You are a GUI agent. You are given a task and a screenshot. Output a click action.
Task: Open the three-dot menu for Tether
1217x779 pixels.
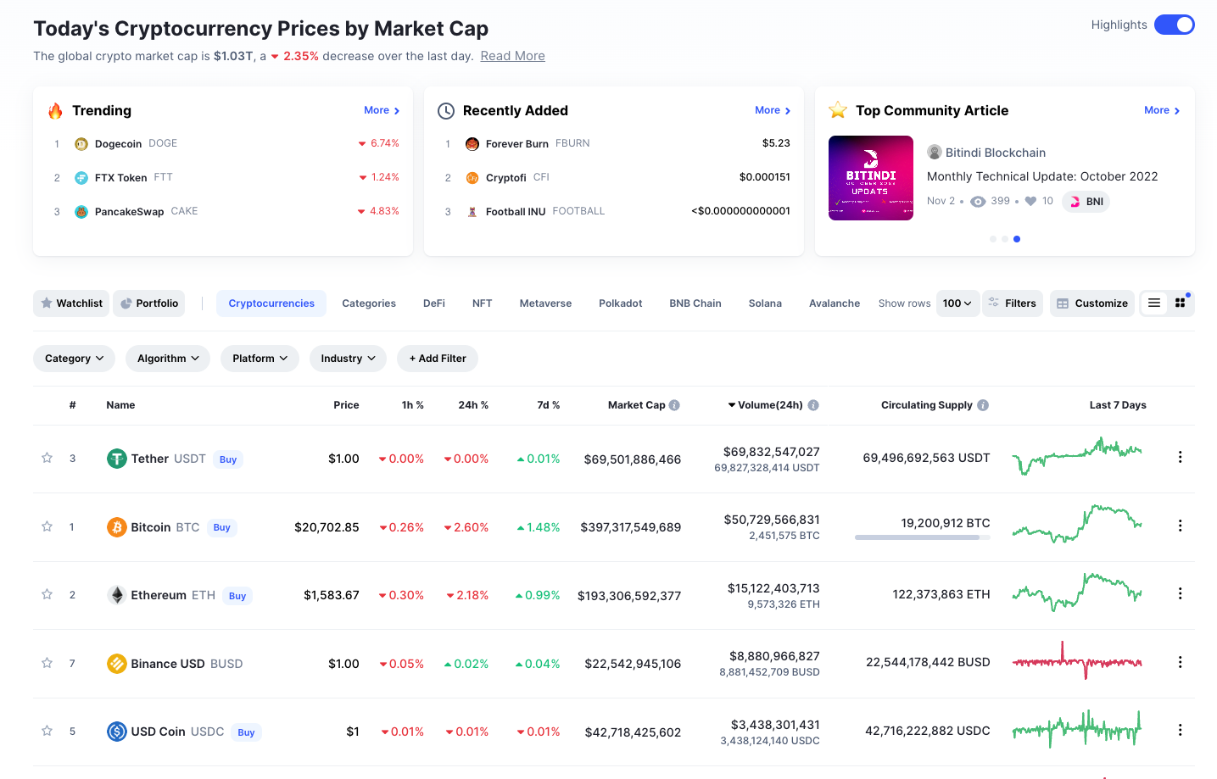1180,458
